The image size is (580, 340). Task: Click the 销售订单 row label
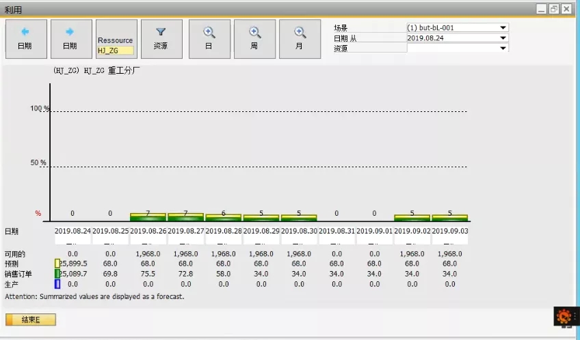coord(18,274)
